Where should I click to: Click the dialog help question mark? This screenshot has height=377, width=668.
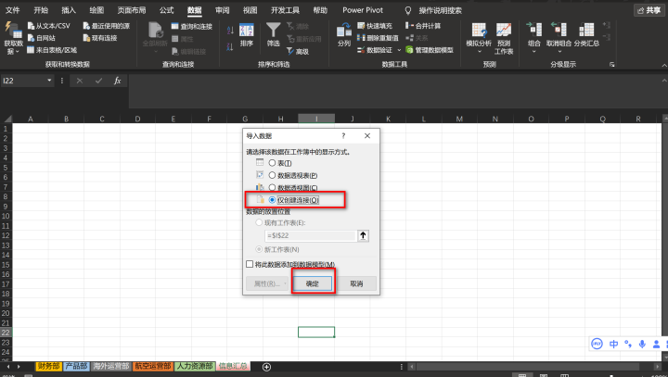343,136
